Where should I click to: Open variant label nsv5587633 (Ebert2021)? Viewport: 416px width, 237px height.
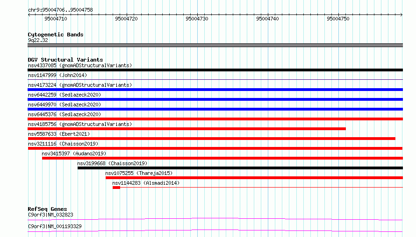pos(59,134)
